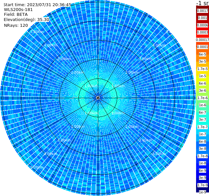Select the 3e-8 colorbar tick
Image resolution: width=209 pixels, height=196 pixels.
click(203, 149)
